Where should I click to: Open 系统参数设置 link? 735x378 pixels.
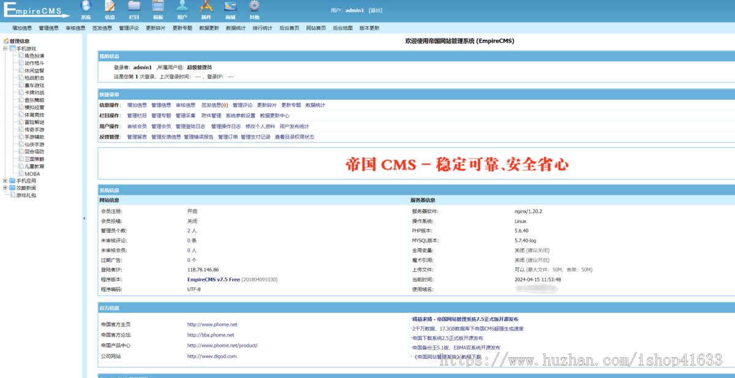[241, 116]
